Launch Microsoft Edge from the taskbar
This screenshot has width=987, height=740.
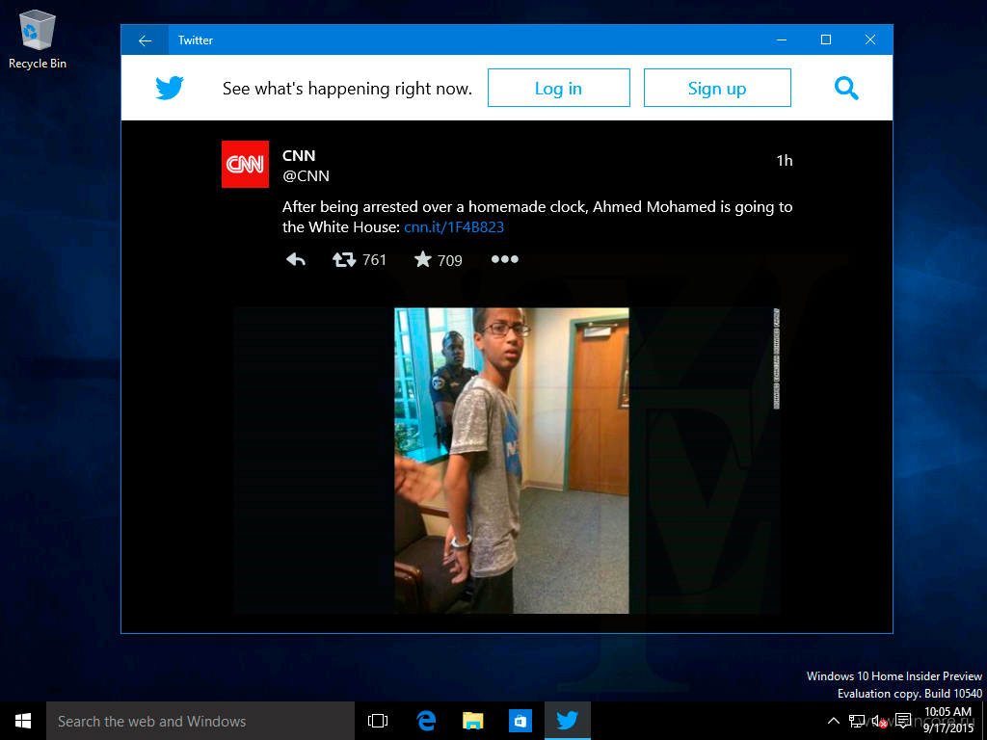(x=426, y=721)
